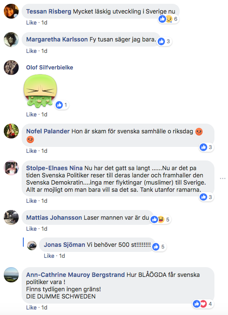View likes on Jonas Sjöman's reply

click(159, 247)
